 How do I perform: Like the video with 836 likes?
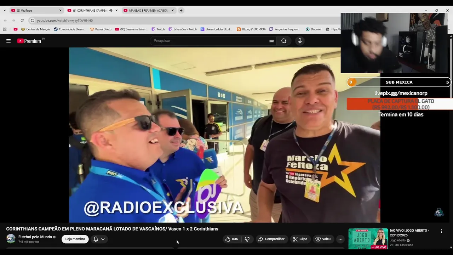click(232, 239)
